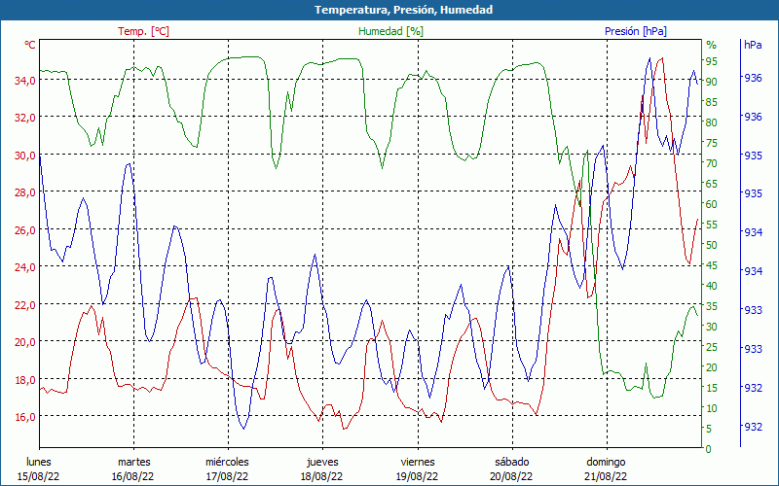
Task: Click the 40 humidity axis value
Action: pyautogui.click(x=712, y=286)
